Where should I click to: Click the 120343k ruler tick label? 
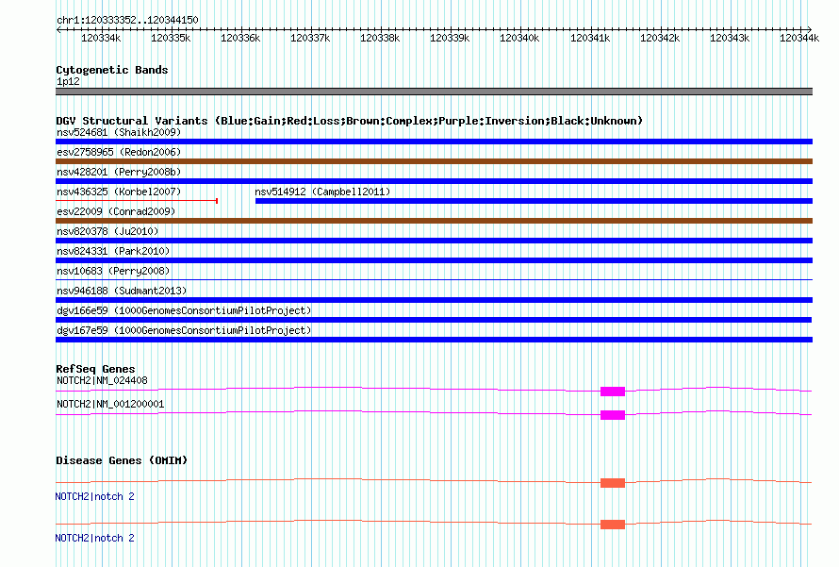pyautogui.click(x=730, y=38)
